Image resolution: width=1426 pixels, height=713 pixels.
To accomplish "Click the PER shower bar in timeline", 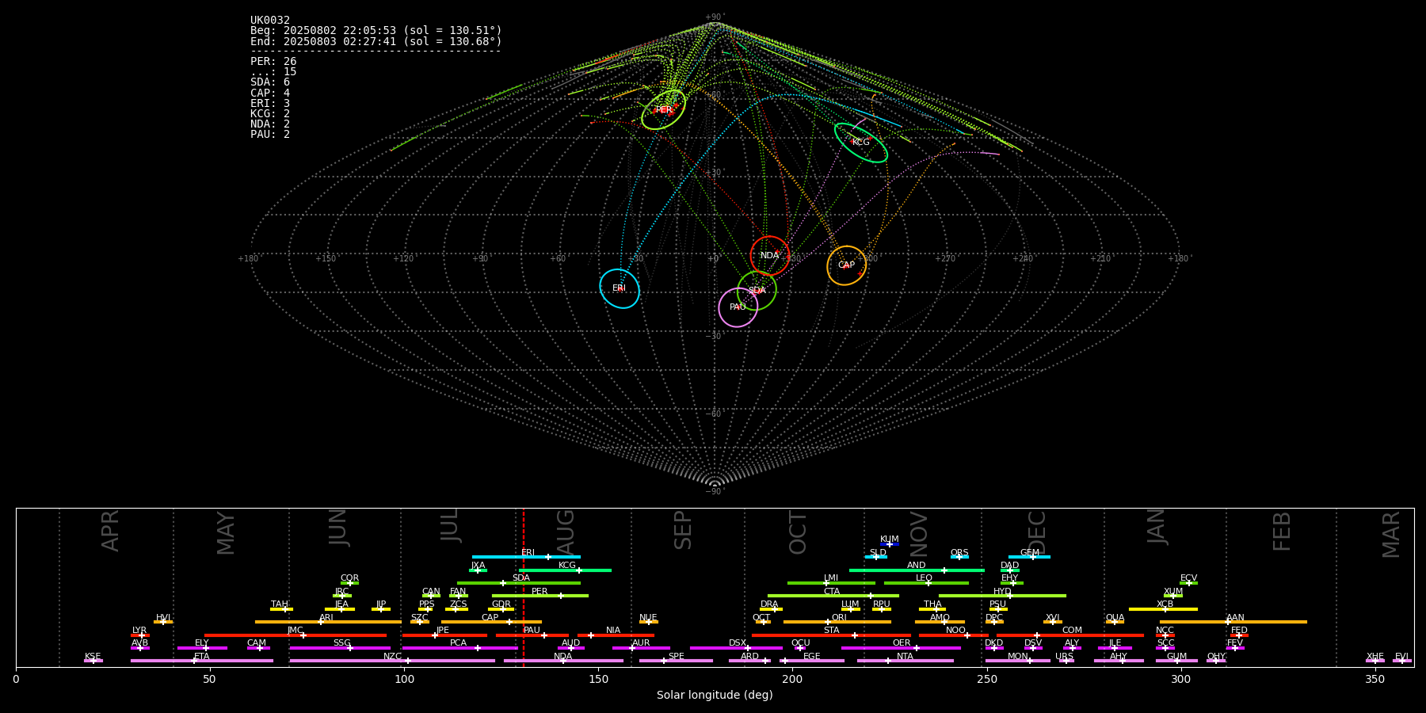I will [540, 596].
